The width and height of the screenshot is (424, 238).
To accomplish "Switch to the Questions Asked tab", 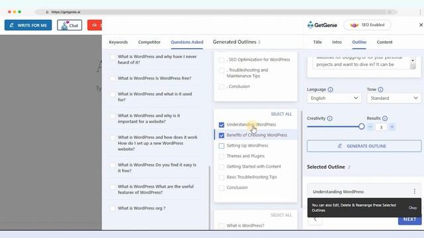I will 187,42.
